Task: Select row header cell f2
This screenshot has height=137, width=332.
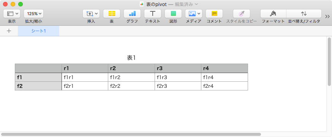Action: pos(38,86)
